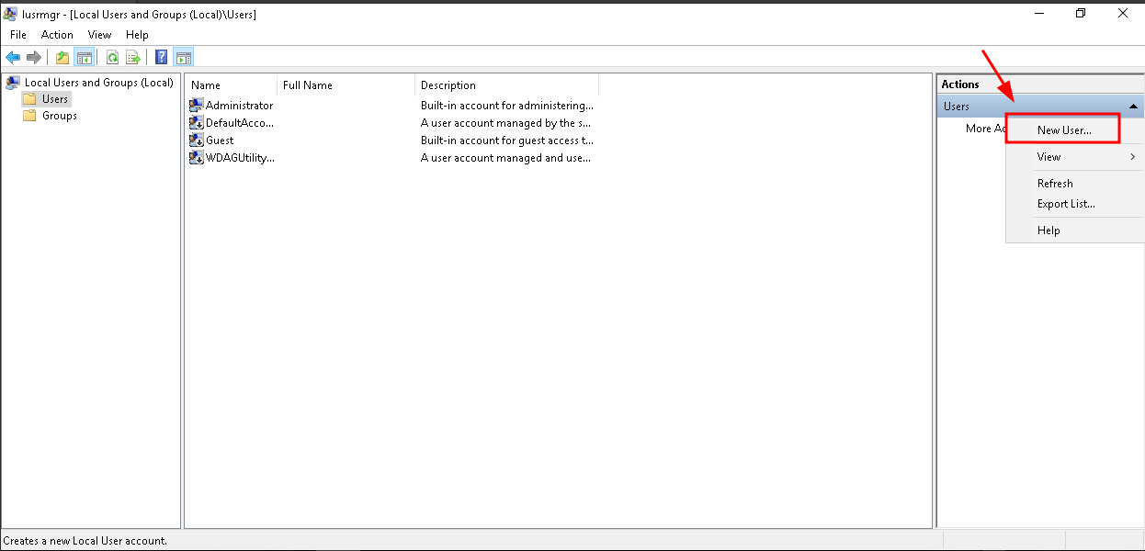Click the Export List toolbar icon

[133, 57]
